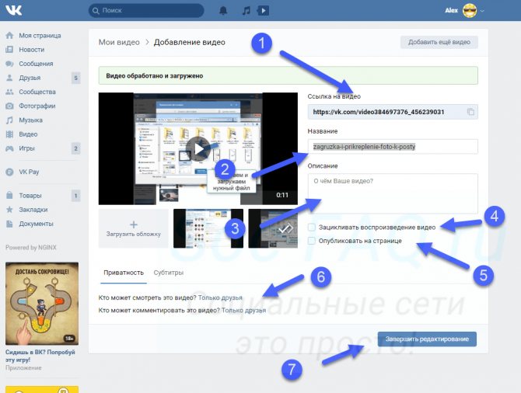The image size is (521, 393).
Task: Click the messages bubble icon beside Сообщения
Action: point(9,64)
